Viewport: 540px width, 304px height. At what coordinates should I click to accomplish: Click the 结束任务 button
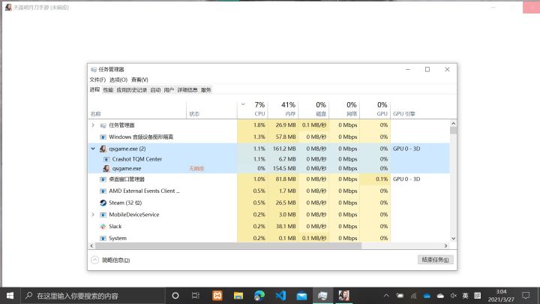[x=435, y=260]
